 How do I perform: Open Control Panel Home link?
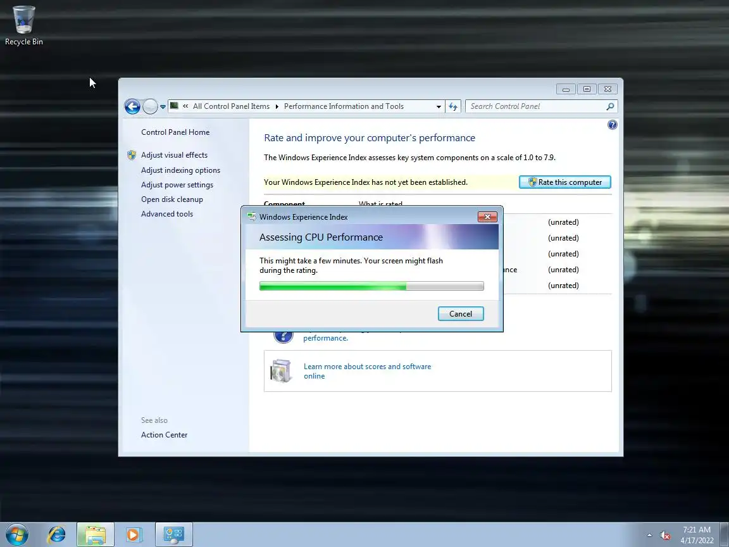point(175,132)
